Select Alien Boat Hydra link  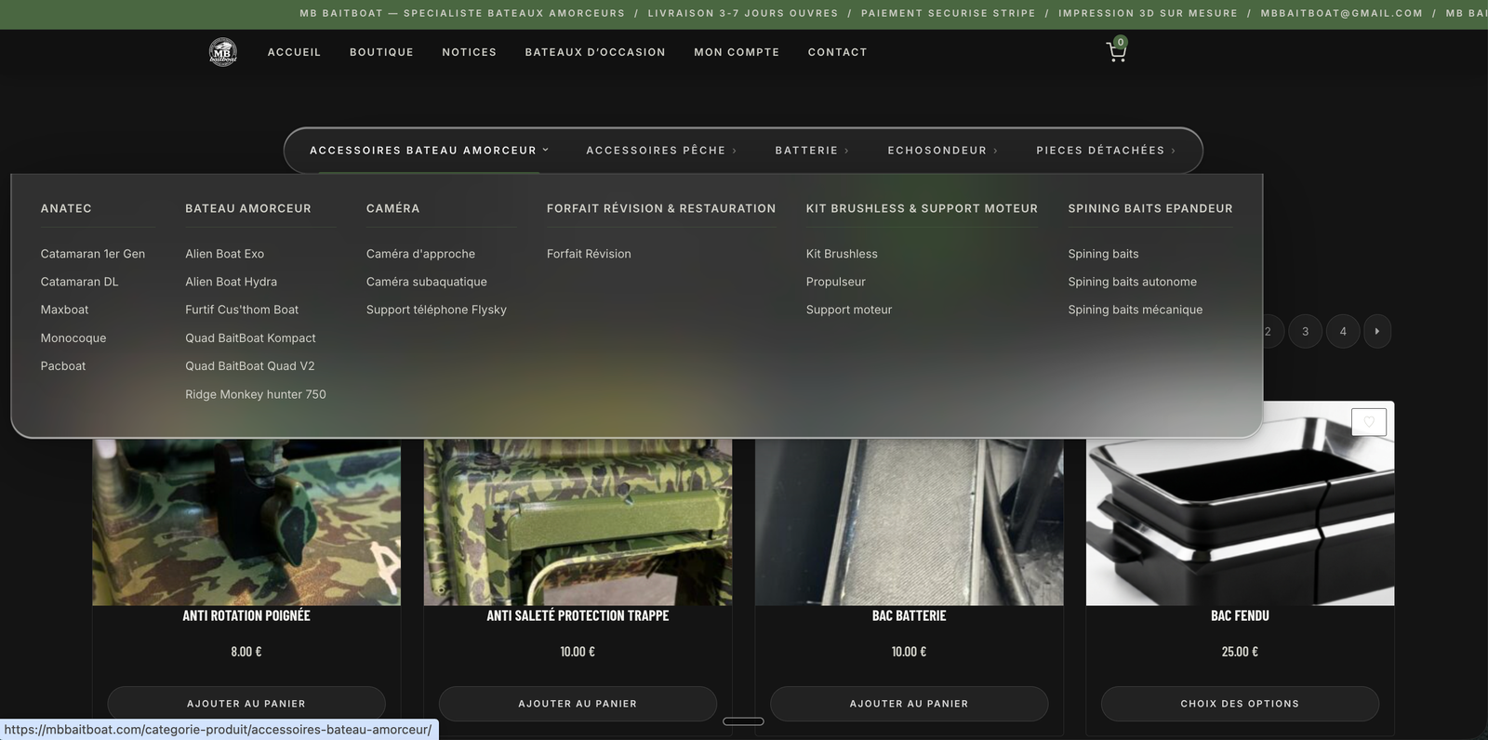tap(231, 282)
